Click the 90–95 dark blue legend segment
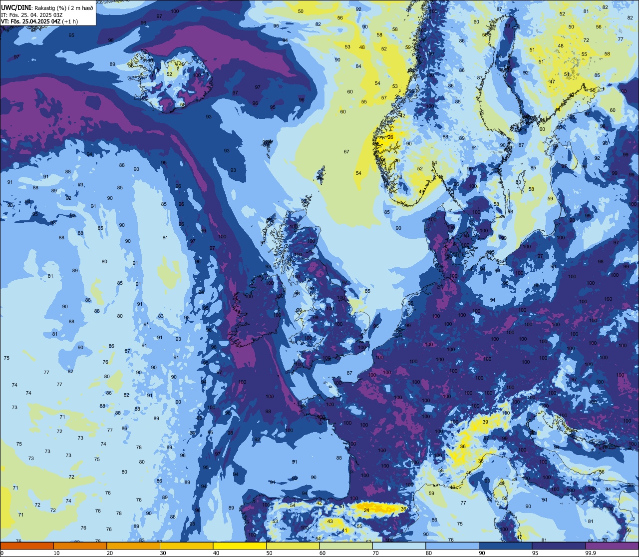639x557 pixels. tap(505, 546)
